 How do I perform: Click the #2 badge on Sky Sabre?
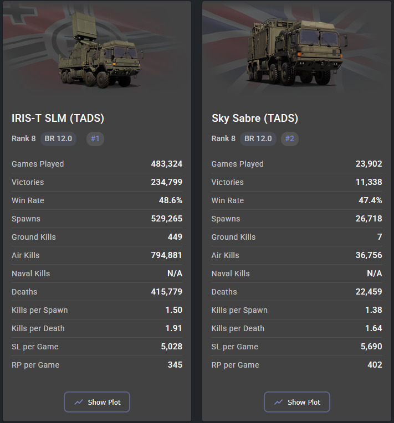289,138
